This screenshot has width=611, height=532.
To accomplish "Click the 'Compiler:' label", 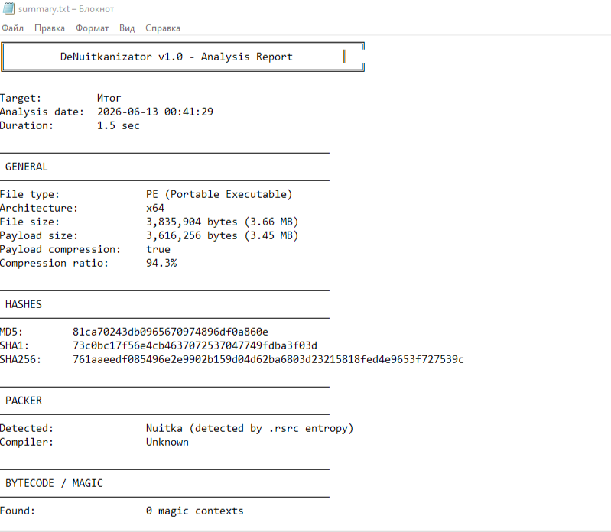I will point(26,443).
